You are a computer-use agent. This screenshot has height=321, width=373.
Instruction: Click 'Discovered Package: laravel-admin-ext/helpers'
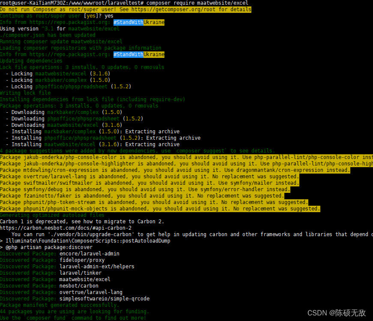[67, 267]
